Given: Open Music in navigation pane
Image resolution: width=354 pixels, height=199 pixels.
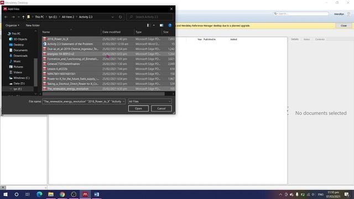Looking at the screenshot, I should 17,61.
